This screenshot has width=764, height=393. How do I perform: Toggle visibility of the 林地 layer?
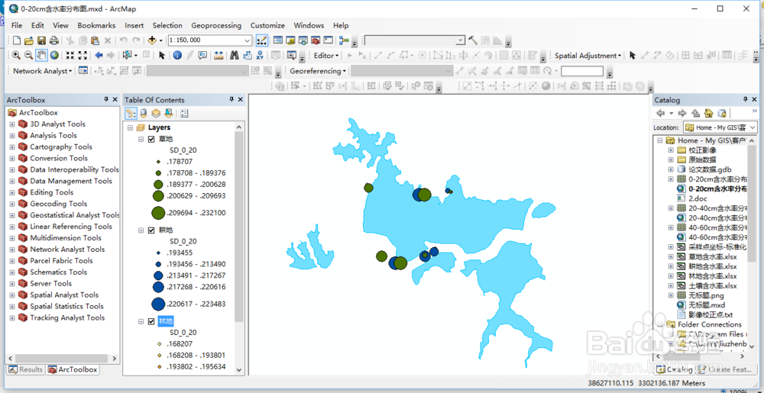coord(151,321)
